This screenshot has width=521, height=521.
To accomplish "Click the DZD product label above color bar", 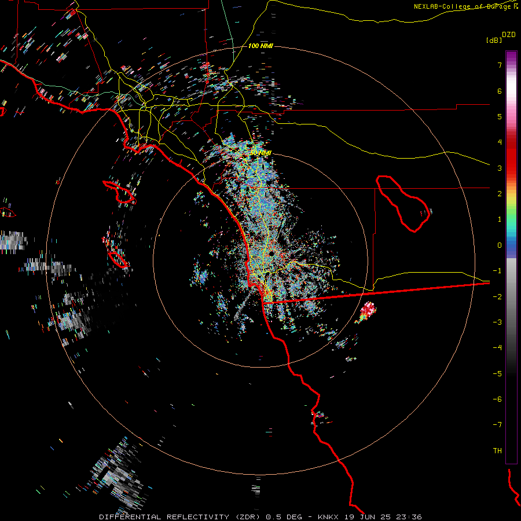I will 509,35.
